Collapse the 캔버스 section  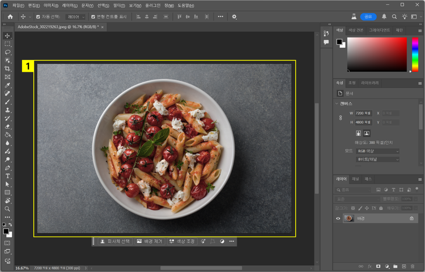click(x=338, y=103)
